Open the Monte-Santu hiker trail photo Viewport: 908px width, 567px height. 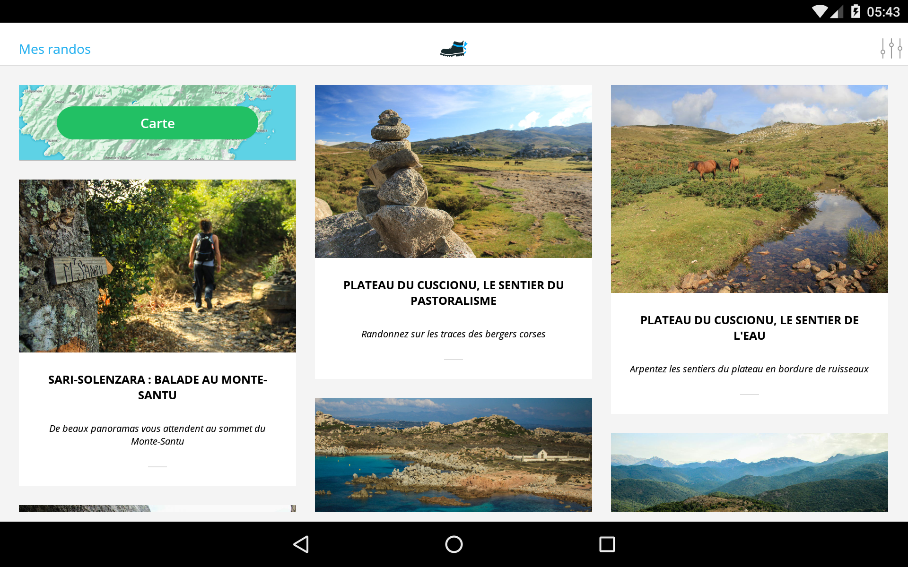point(157,266)
